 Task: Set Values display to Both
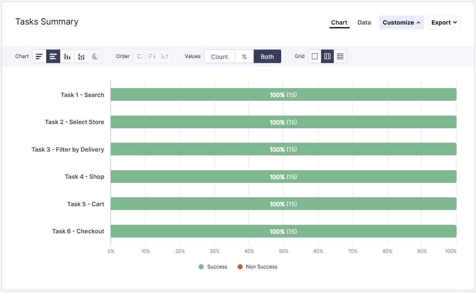click(267, 56)
